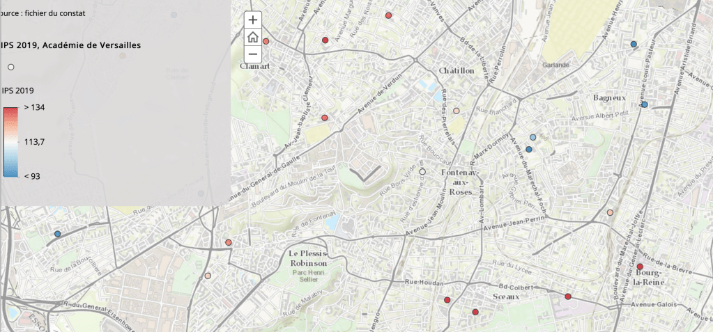Screen dimensions: 713x332
Task: Click the zoom out minus button
Action: (252, 54)
